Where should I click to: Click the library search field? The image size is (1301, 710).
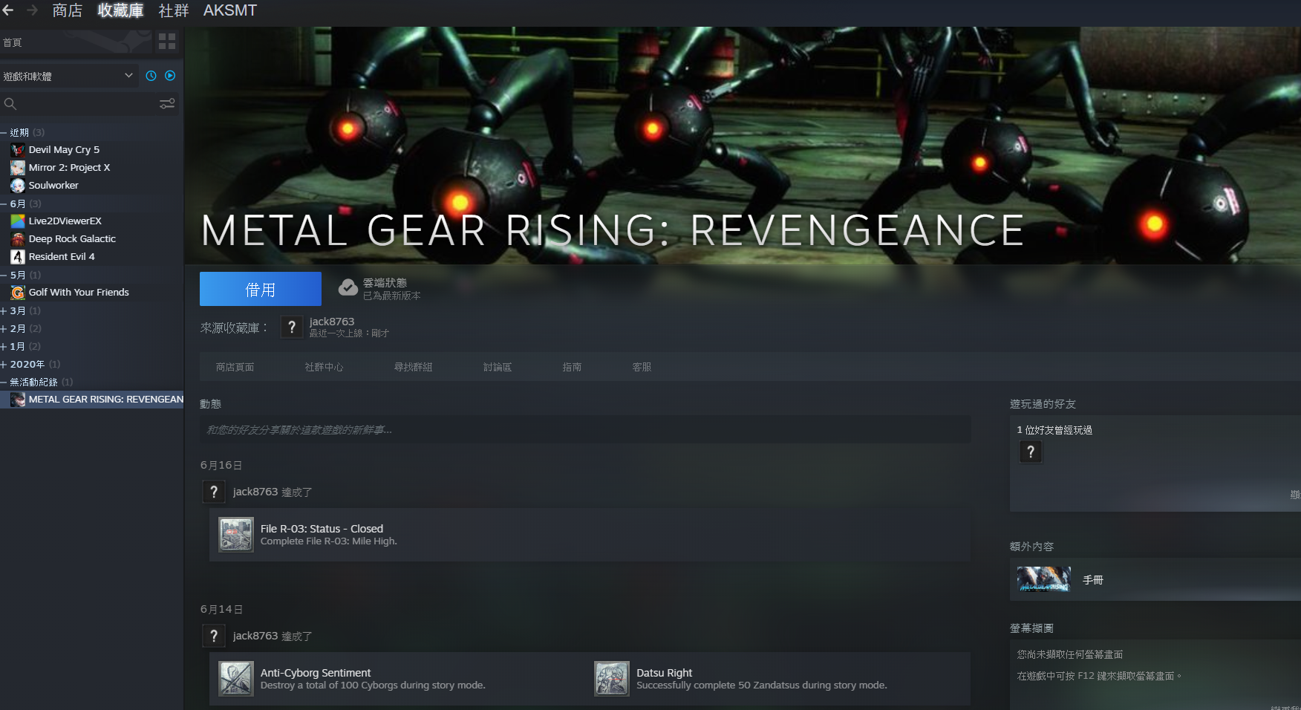point(82,104)
